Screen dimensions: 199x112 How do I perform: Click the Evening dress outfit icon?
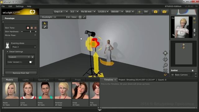7,45
